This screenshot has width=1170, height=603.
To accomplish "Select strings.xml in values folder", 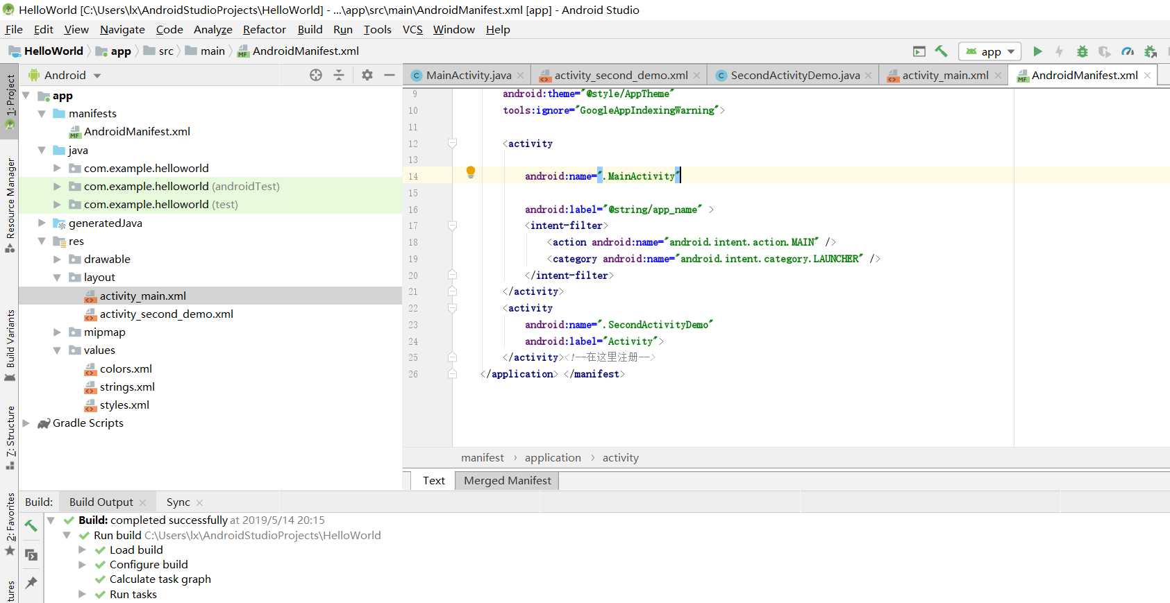I will pos(127,387).
